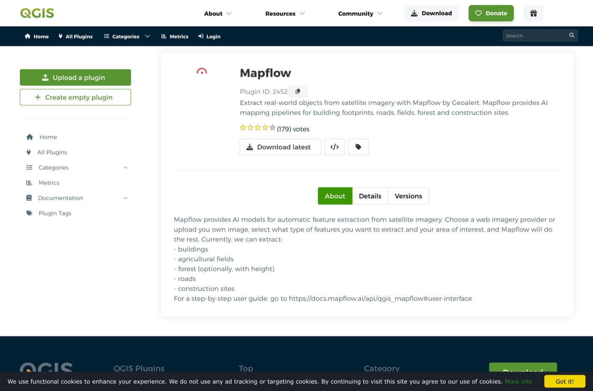This screenshot has height=391, width=593.
Task: Open the Categories dropdown in navy navbar
Action: point(127,36)
